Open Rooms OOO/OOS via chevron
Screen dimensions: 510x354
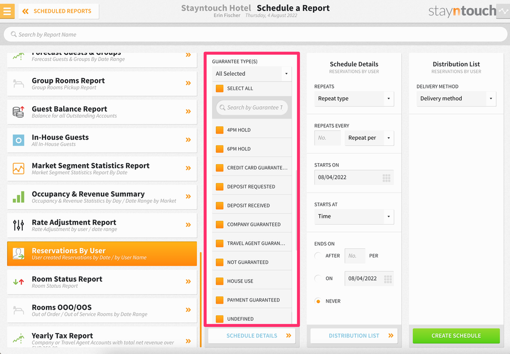[188, 310]
